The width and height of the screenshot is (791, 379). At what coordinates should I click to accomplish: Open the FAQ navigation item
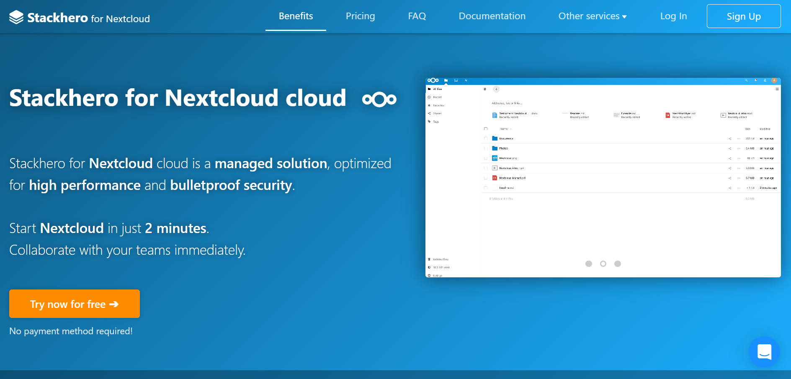pyautogui.click(x=417, y=16)
